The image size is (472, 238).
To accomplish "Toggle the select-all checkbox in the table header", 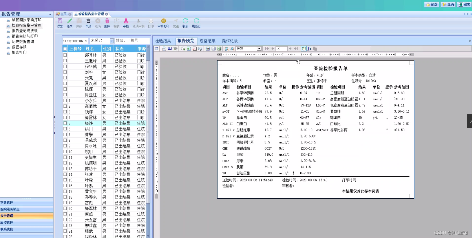I will (65, 49).
